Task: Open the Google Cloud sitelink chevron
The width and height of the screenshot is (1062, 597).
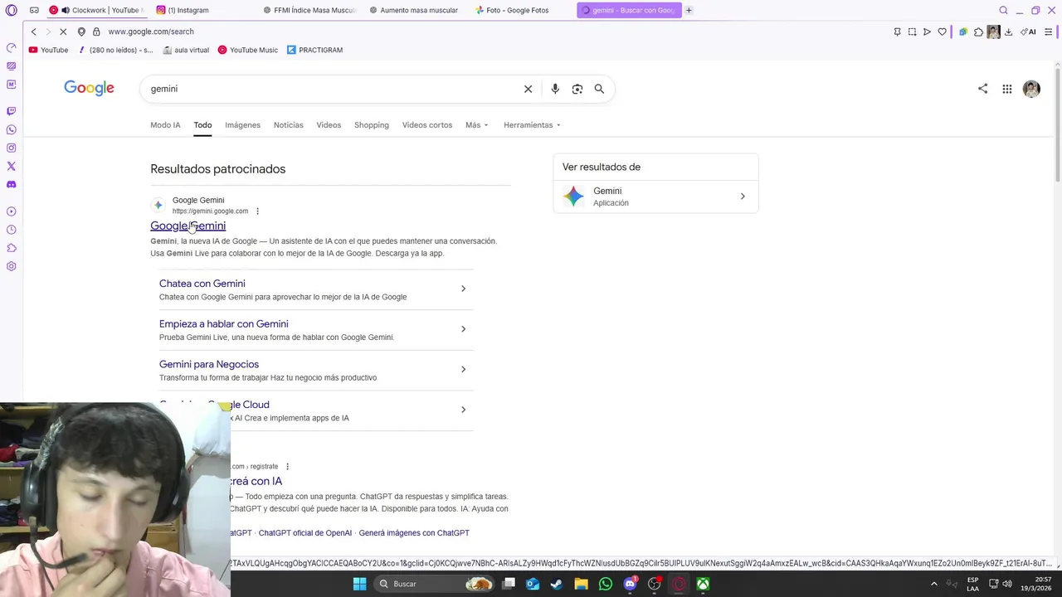Action: coord(463,410)
